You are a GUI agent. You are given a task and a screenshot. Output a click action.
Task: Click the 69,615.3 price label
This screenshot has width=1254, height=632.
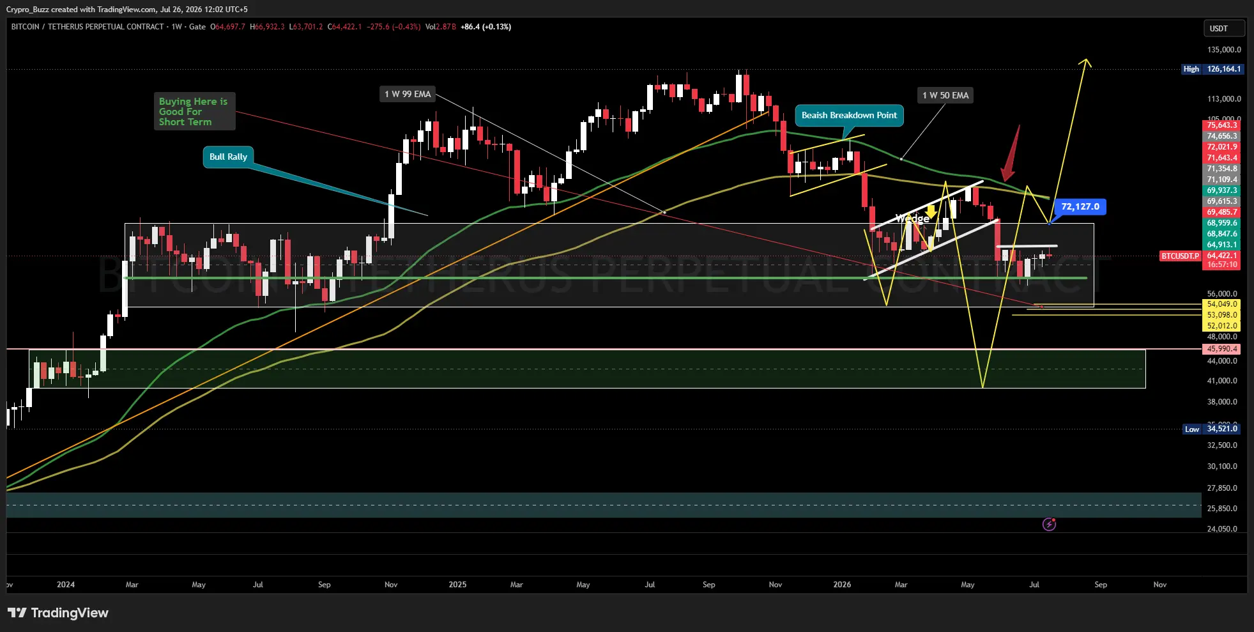pos(1221,201)
